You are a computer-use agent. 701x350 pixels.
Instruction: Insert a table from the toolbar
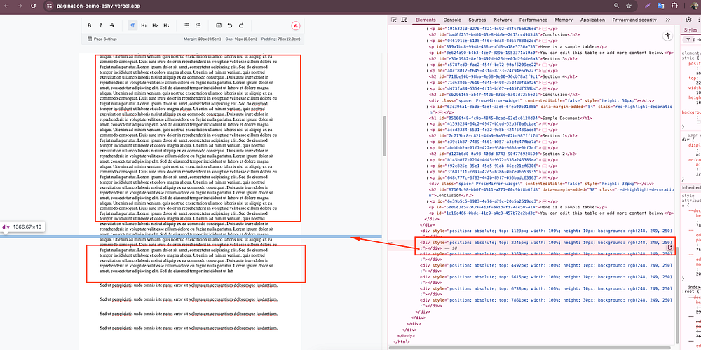219,25
